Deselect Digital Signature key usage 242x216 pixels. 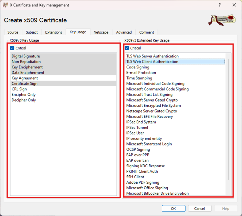26,56
